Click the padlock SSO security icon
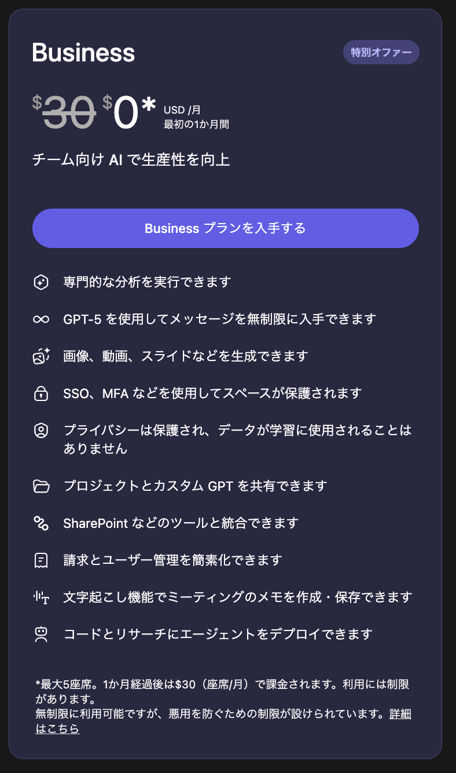This screenshot has height=773, width=456. click(x=41, y=393)
